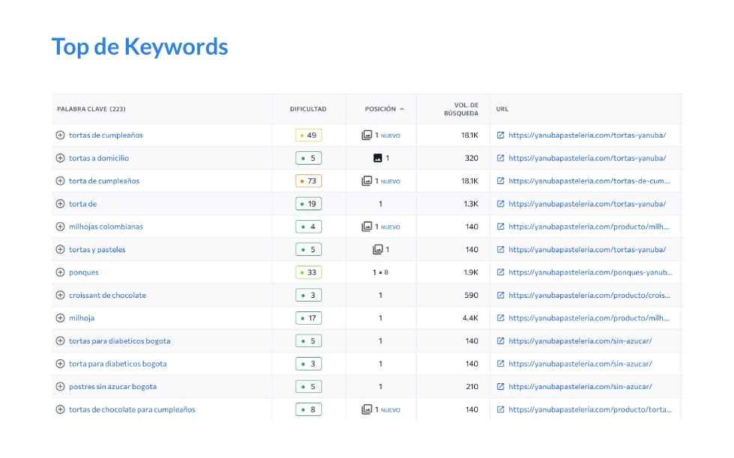Click light green difficulty badge 33
Screen dimensions: 734x458
coord(309,272)
